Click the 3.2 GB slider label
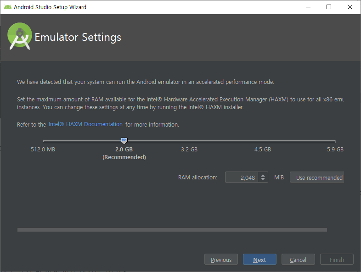361x272 pixels. (189, 150)
